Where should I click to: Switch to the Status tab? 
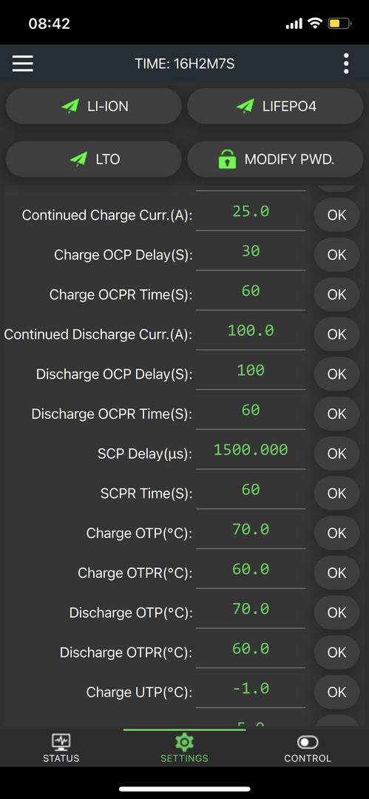pos(61,749)
